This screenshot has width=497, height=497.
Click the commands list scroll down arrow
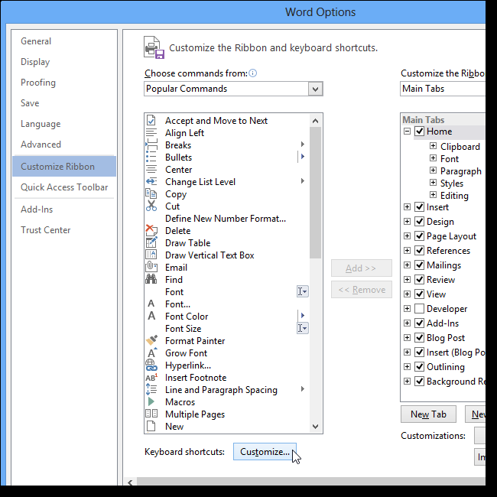(x=316, y=427)
